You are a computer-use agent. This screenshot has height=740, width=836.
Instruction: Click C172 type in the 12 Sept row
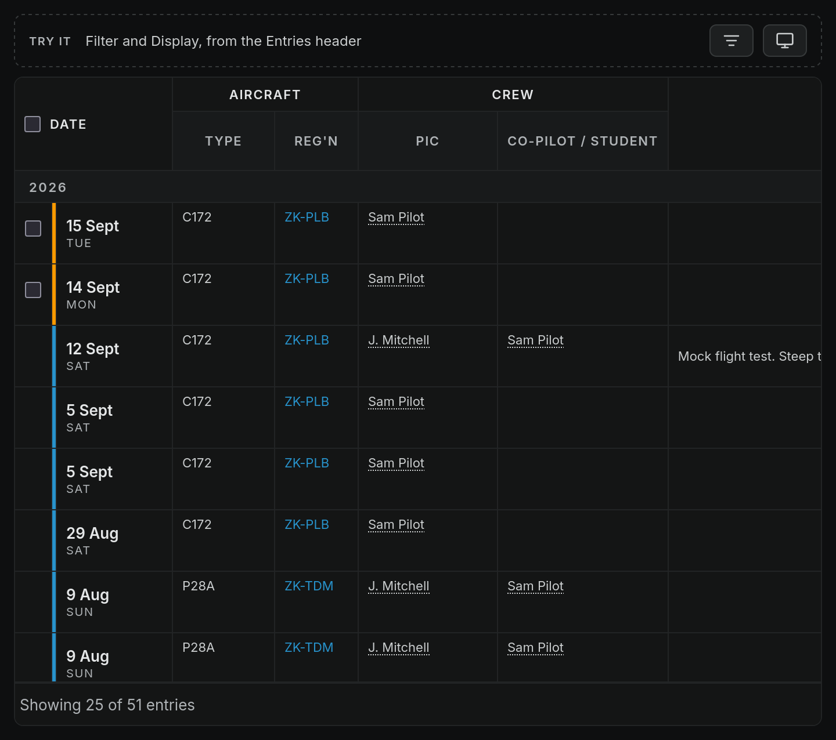pos(197,340)
